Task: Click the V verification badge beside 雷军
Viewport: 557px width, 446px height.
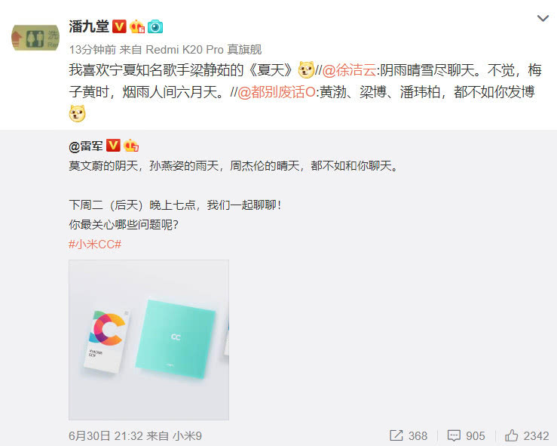Action: pos(113,146)
